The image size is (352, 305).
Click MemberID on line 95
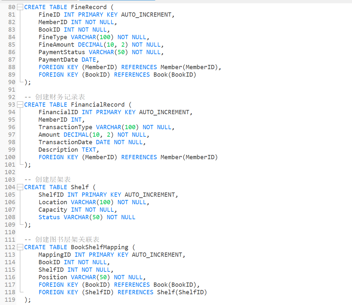click(x=53, y=120)
